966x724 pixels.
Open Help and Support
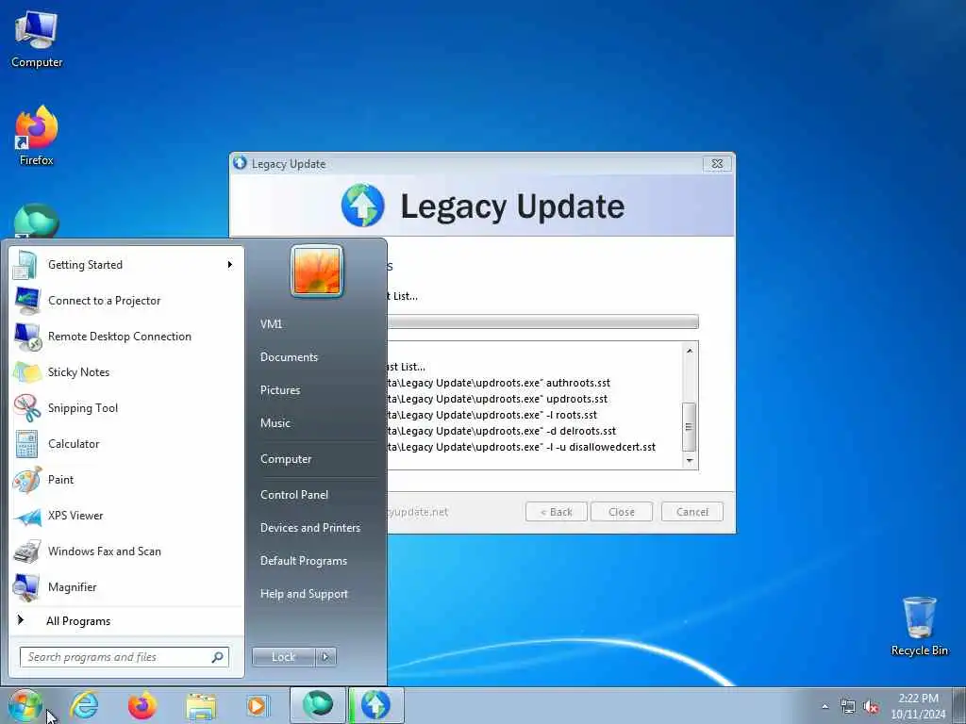click(x=304, y=594)
